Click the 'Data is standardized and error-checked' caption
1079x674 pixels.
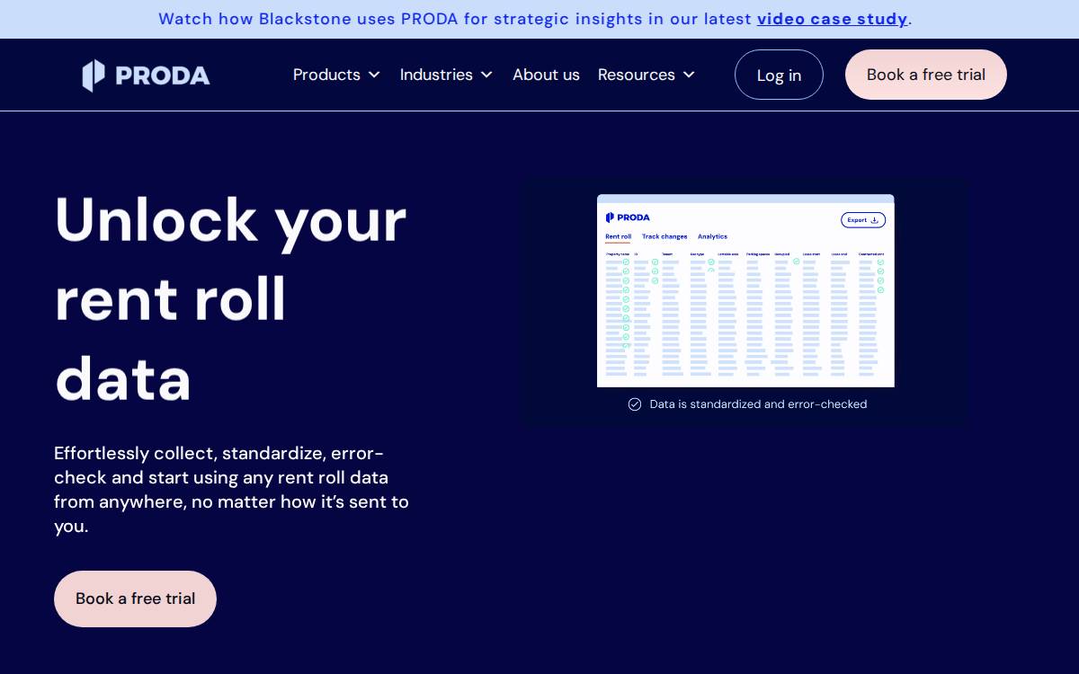758,404
